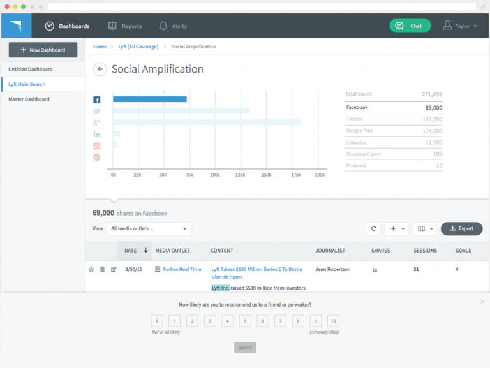Click the Twitter bar in the chart
The height and width of the screenshot is (368, 490).
(181, 110)
